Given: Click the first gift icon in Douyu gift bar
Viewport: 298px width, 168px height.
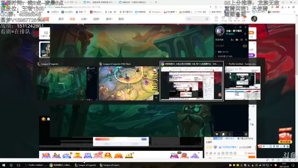Looking at the screenshot, I should 46,155.
